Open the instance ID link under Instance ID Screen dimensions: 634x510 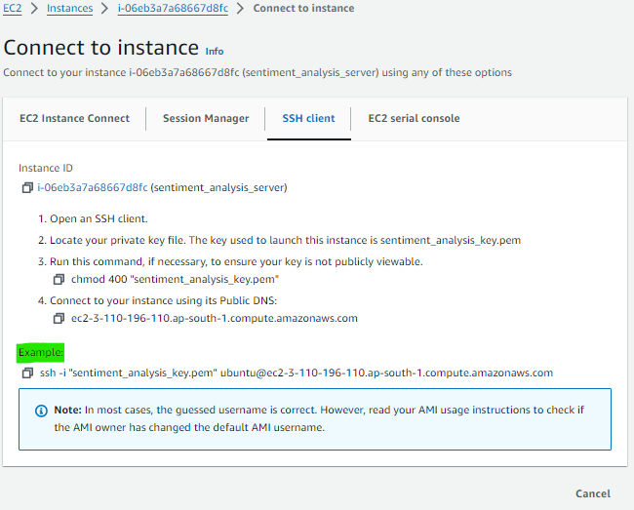(93, 187)
